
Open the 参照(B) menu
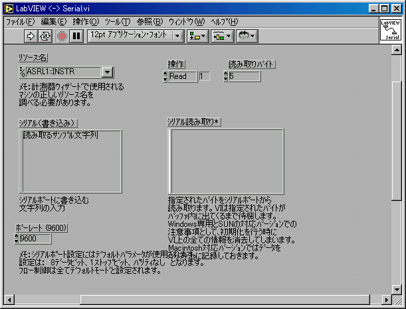[150, 22]
